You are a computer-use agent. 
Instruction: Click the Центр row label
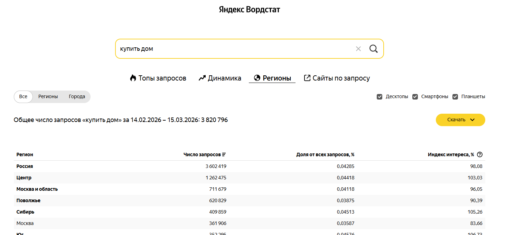tap(24, 178)
